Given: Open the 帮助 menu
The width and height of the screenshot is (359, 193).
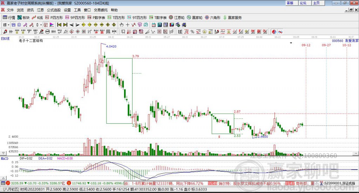Looking at the screenshot, I should click(x=114, y=10).
